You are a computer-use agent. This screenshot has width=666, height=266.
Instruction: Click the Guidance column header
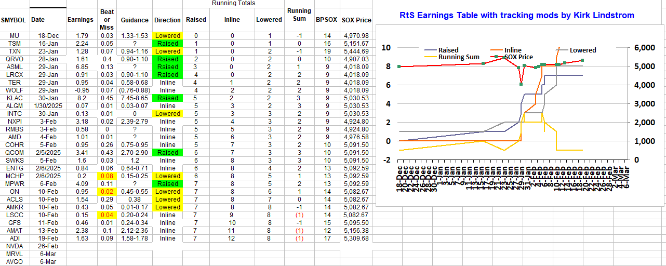[135, 20]
